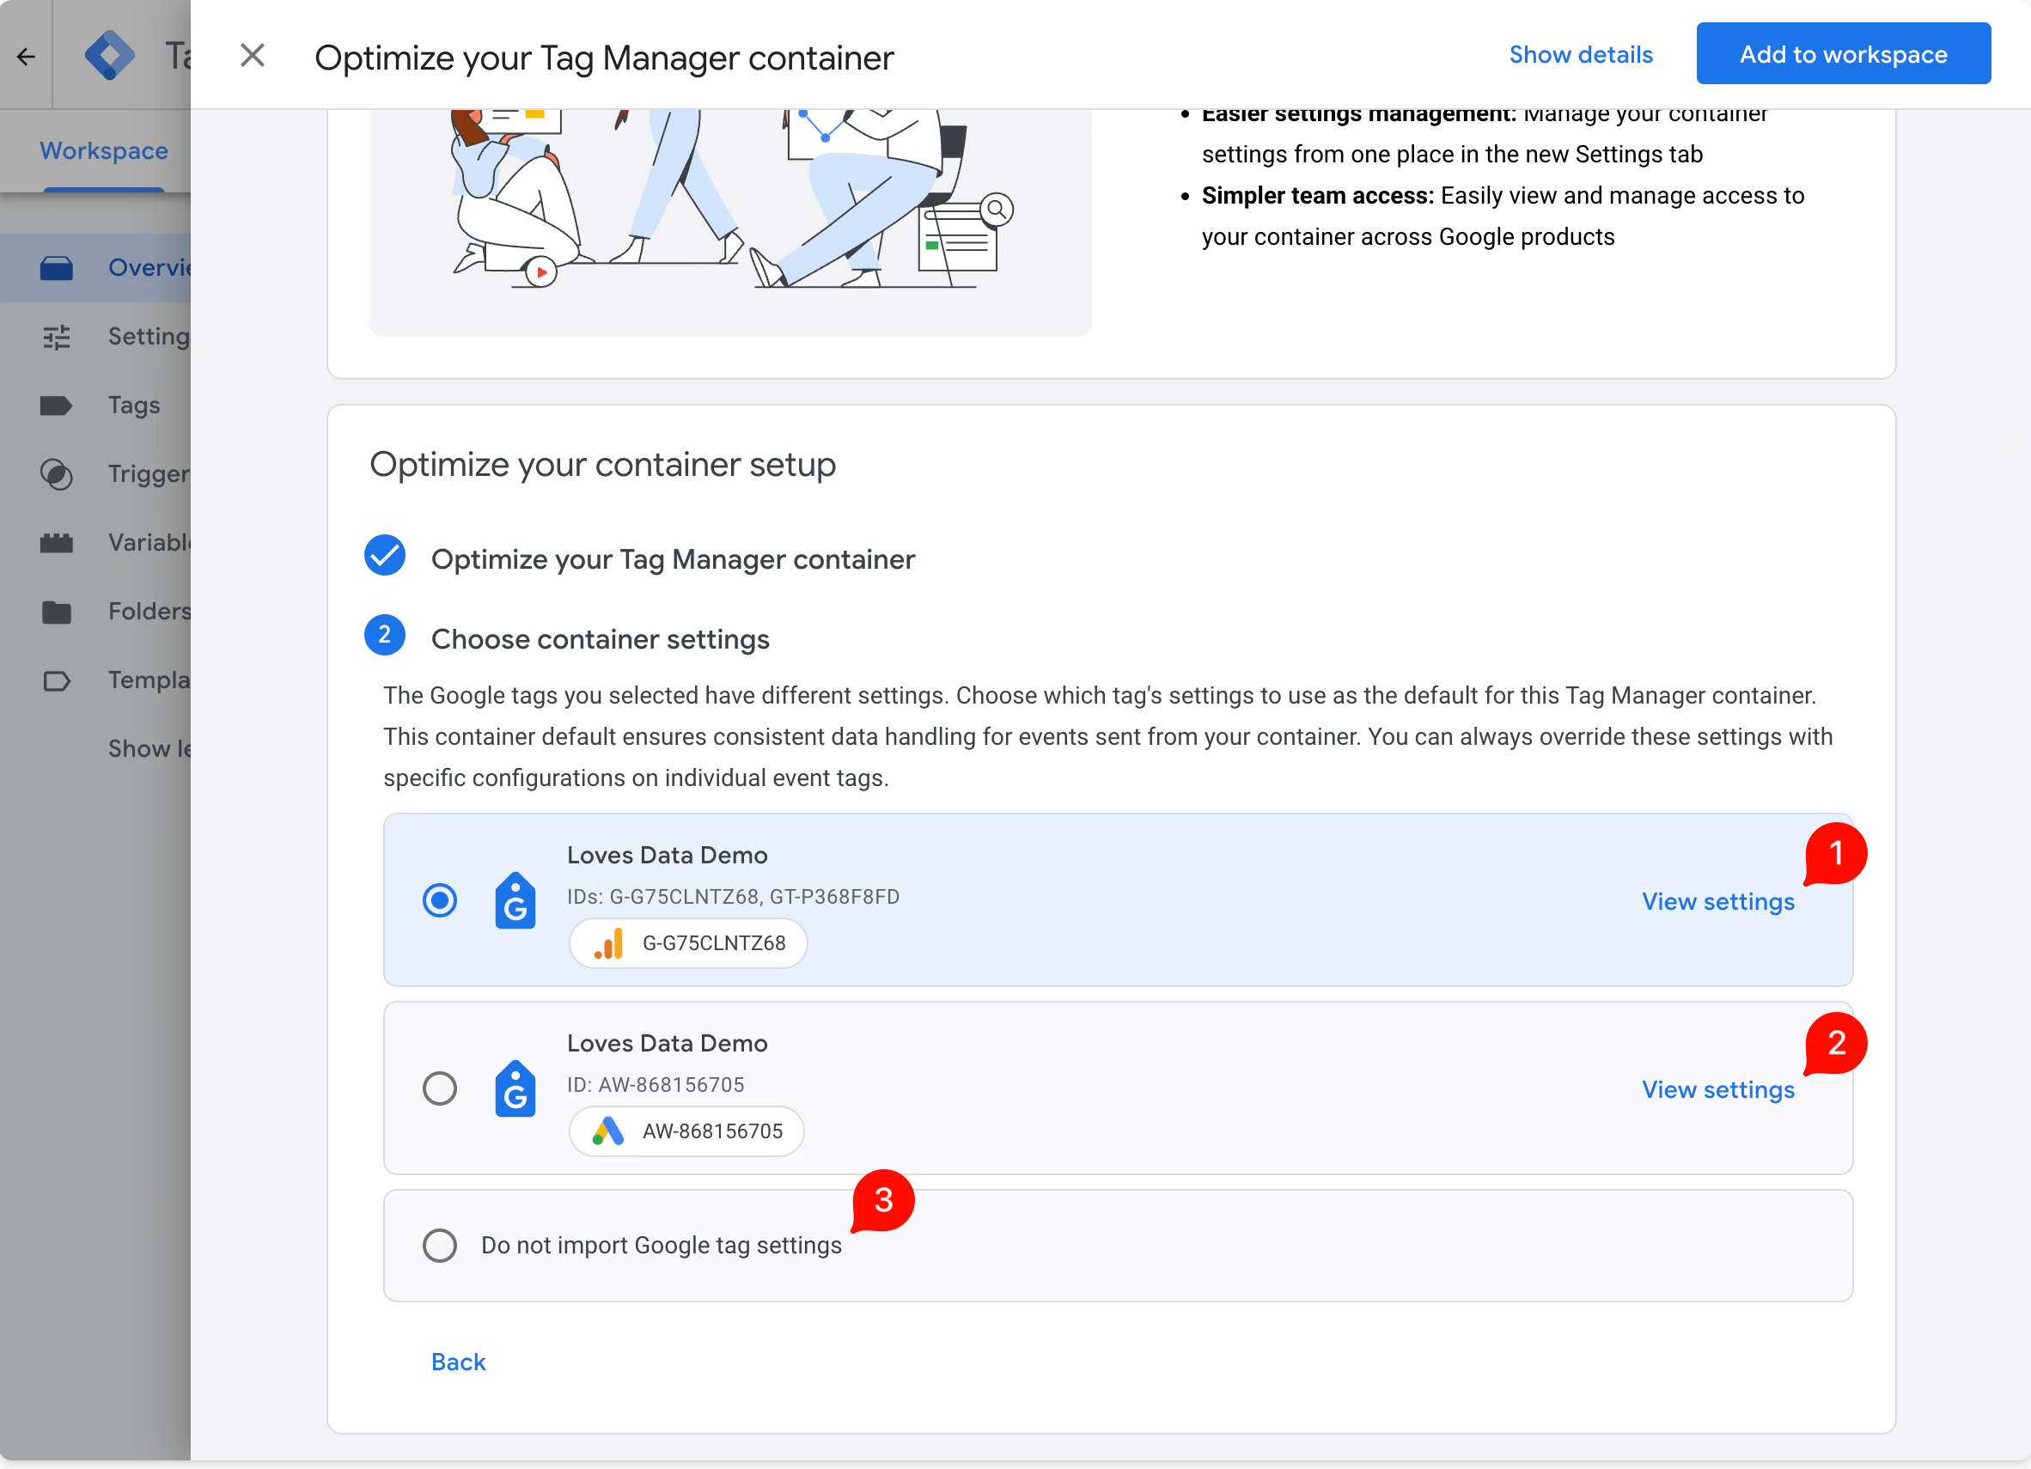Image resolution: width=2031 pixels, height=1469 pixels.
Task: Click the IDs: G-G75CLNTZ68, GT-P368F8FD text
Action: tap(733, 896)
